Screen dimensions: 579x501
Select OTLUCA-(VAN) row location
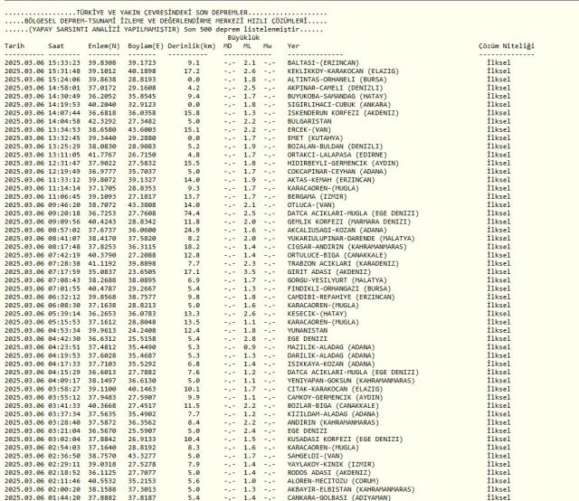point(311,205)
